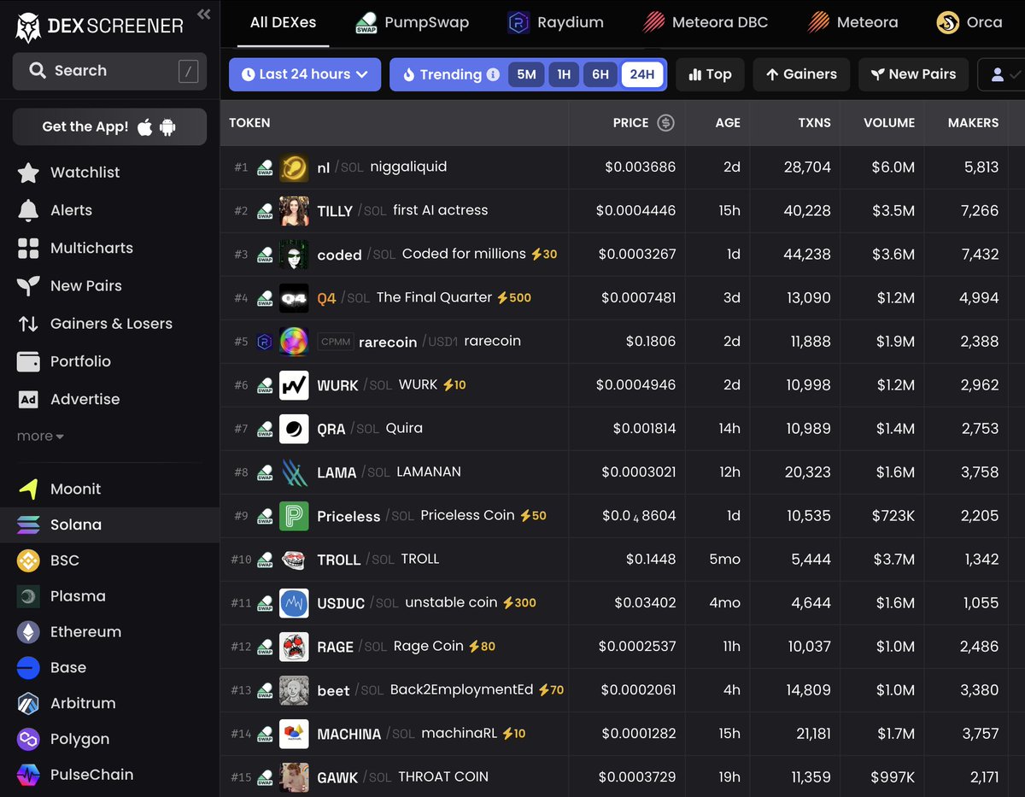
Task: Select Moonit chain icon
Action: pyautogui.click(x=28, y=489)
